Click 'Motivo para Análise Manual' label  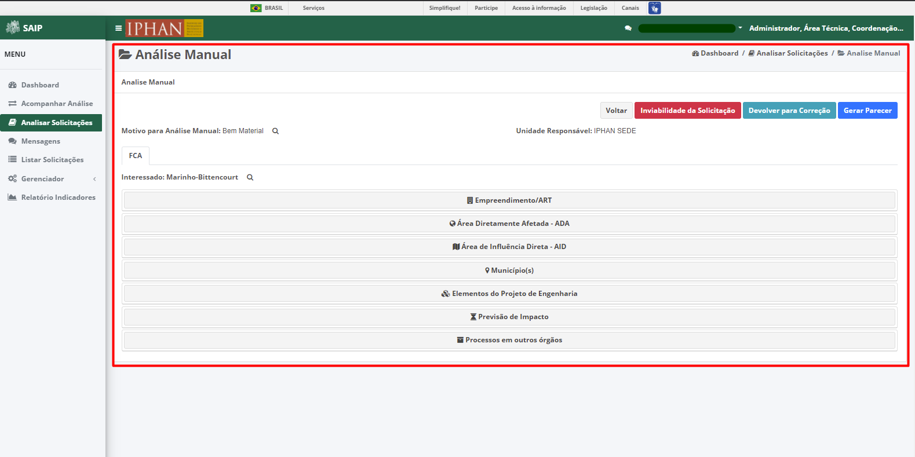171,131
